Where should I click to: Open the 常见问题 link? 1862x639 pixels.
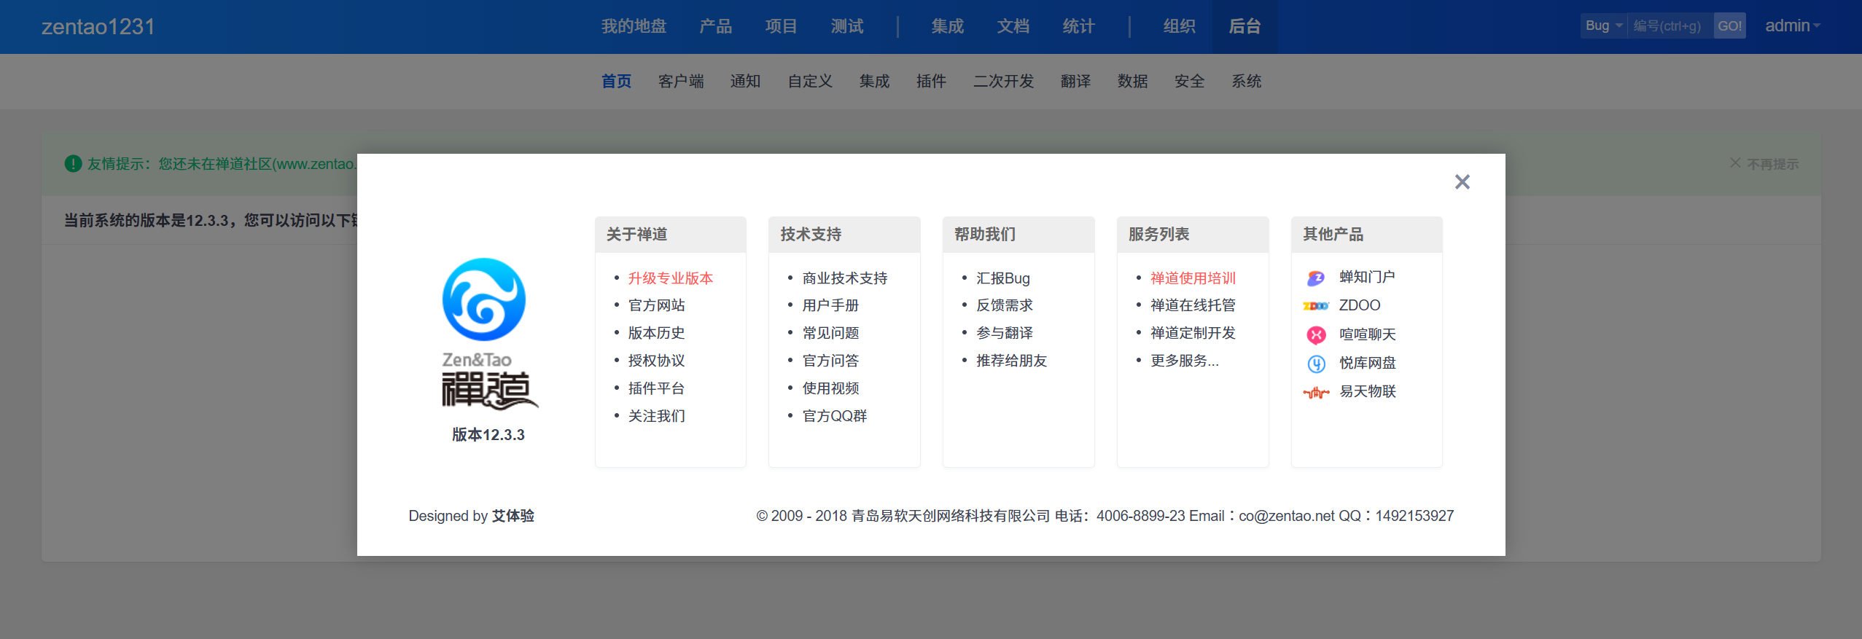tap(830, 333)
